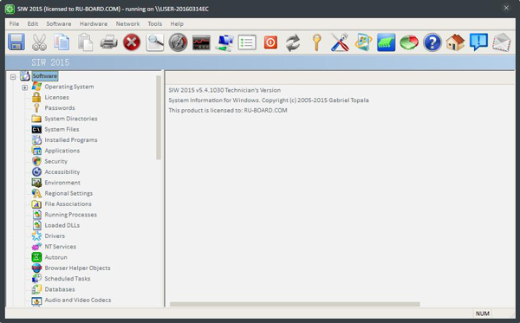Click the details pane horizontal scrollbar
This screenshot has height=323, width=520.
pyautogui.click(x=295, y=304)
